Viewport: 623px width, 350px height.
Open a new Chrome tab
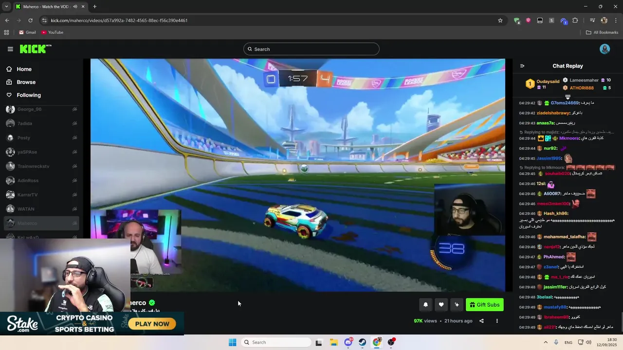click(94, 7)
